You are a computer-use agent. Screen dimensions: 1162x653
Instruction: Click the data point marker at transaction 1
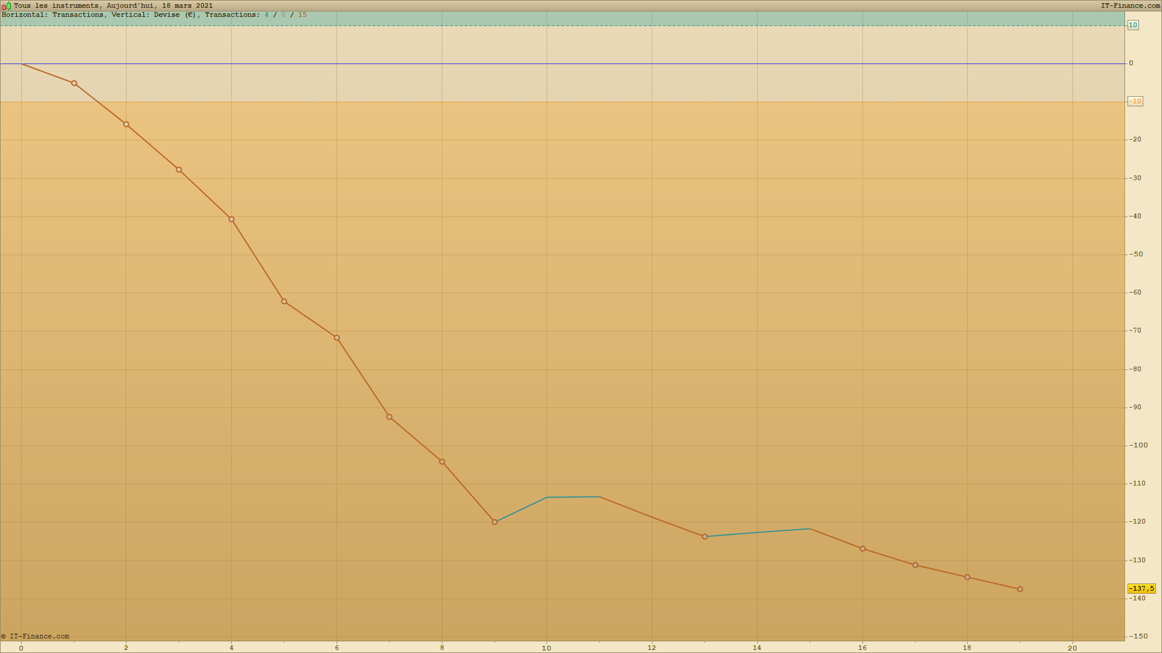tap(74, 83)
